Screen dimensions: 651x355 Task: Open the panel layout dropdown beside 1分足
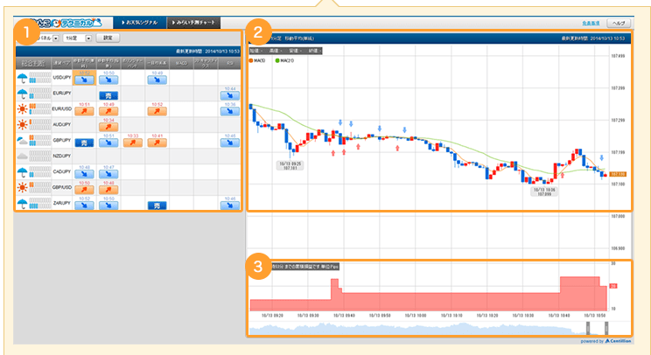click(56, 38)
